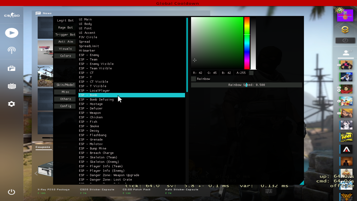Click the clock history icon
The width and height of the screenshot is (357, 201).
pyautogui.click(x=345, y=40)
